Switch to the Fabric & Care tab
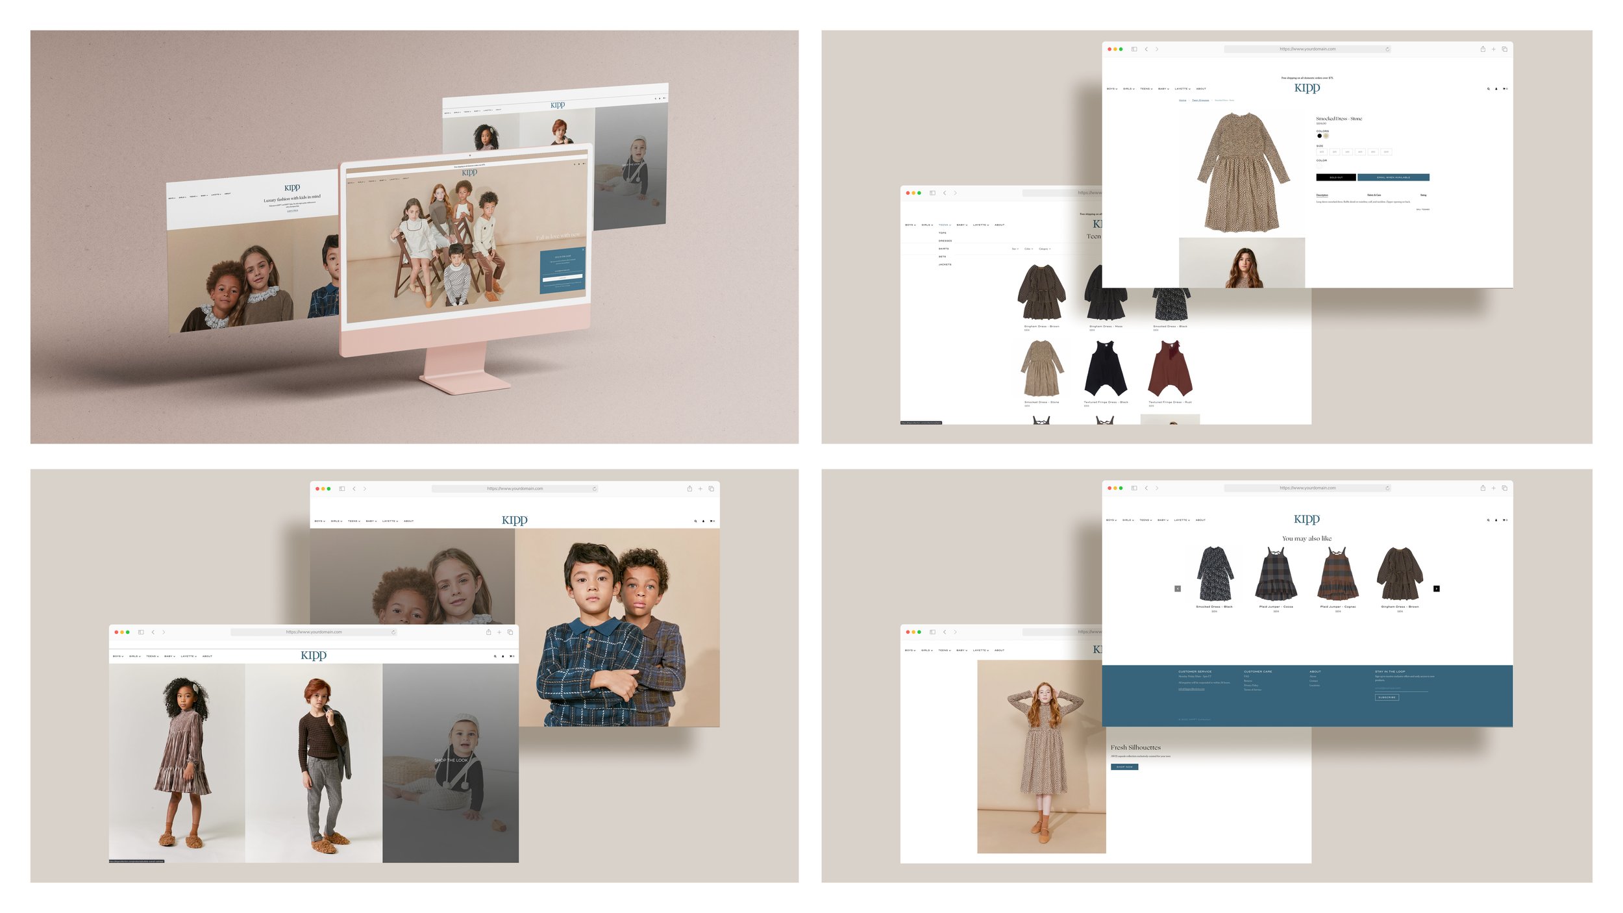 coord(1374,195)
